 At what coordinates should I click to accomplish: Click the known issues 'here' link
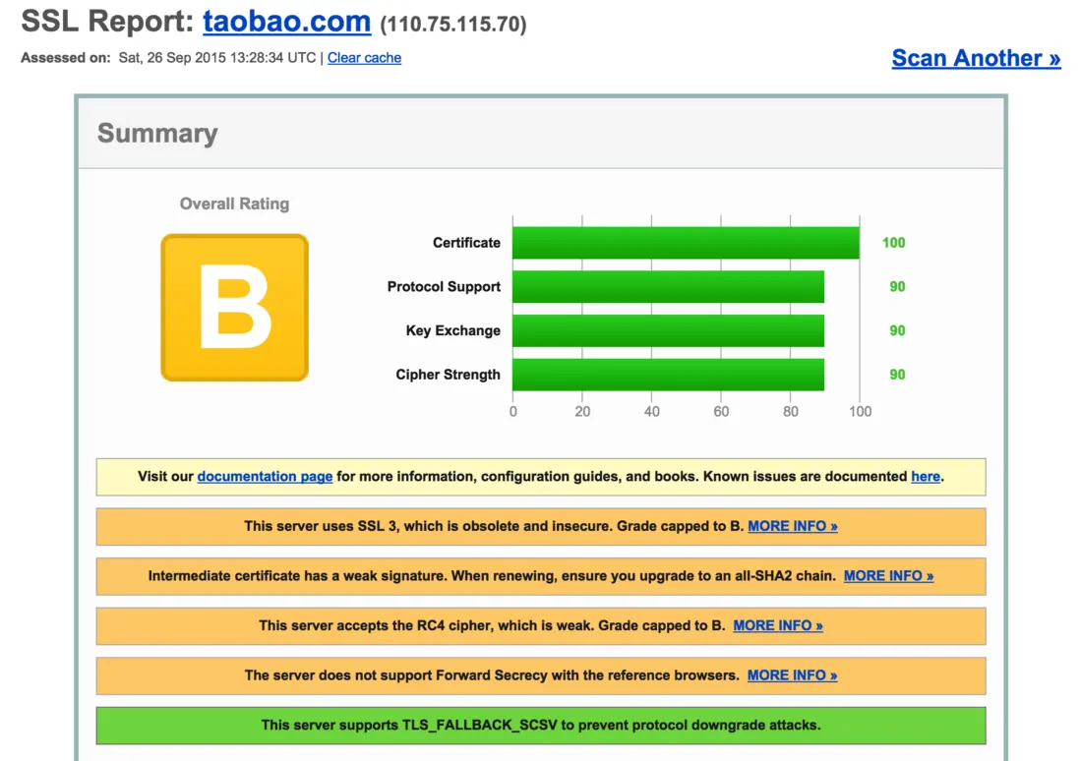(926, 477)
